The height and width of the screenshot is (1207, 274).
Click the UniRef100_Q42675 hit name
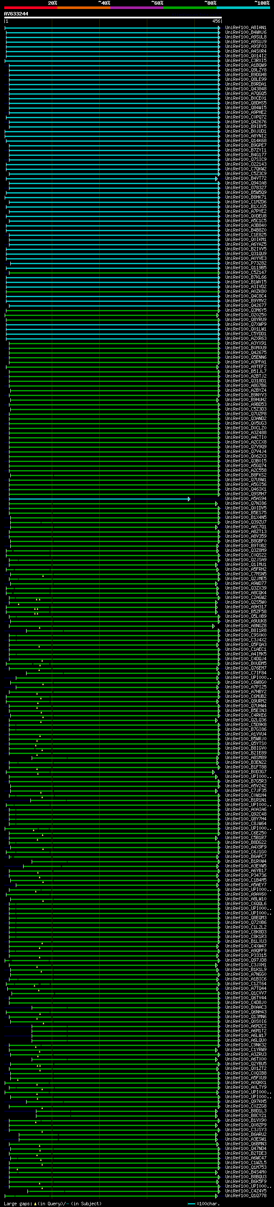245,353
